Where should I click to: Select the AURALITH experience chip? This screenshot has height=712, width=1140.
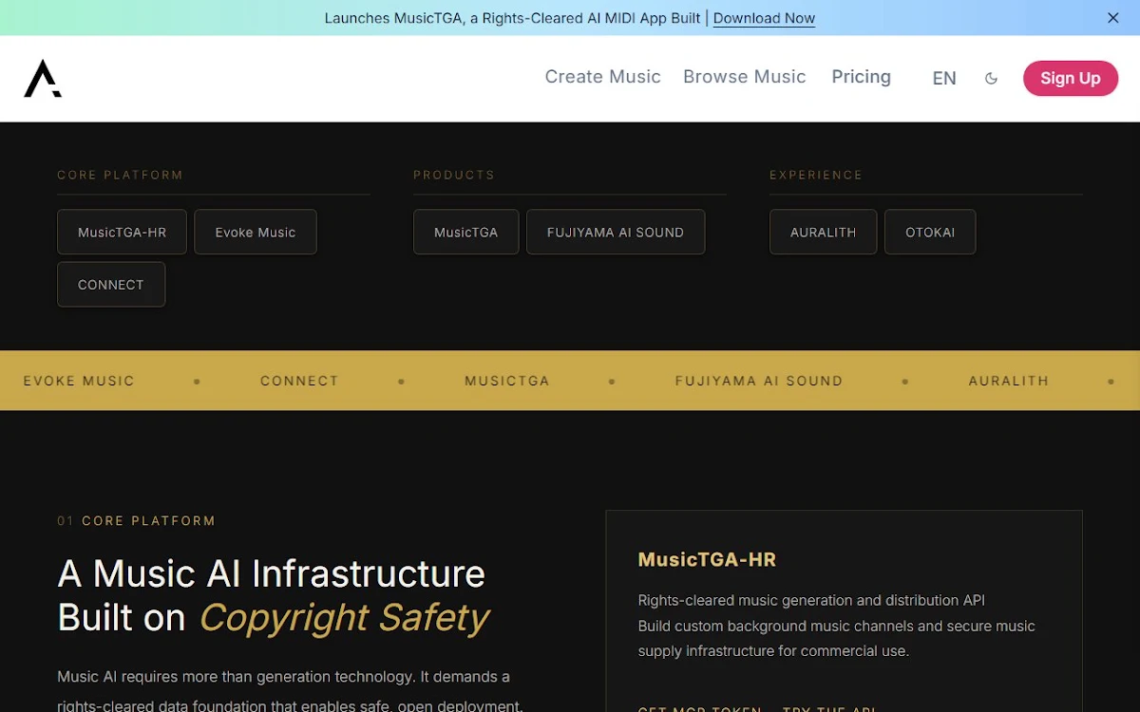tap(824, 232)
